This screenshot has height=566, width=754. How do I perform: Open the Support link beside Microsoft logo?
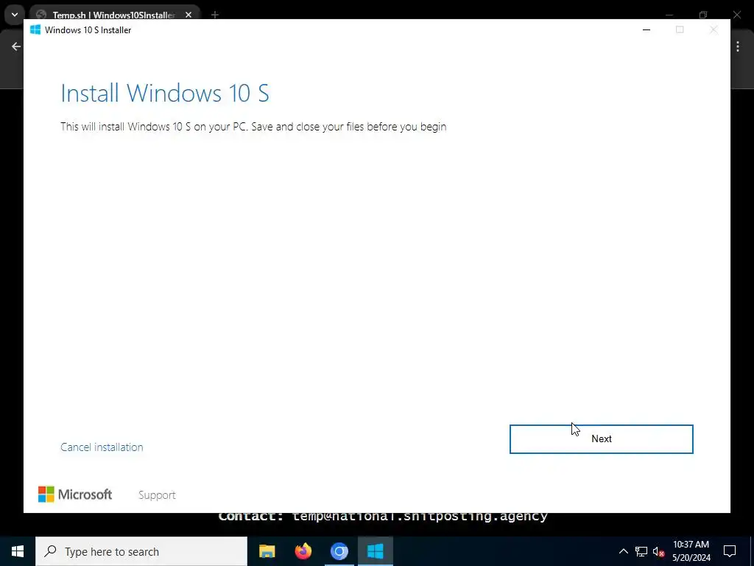157,495
